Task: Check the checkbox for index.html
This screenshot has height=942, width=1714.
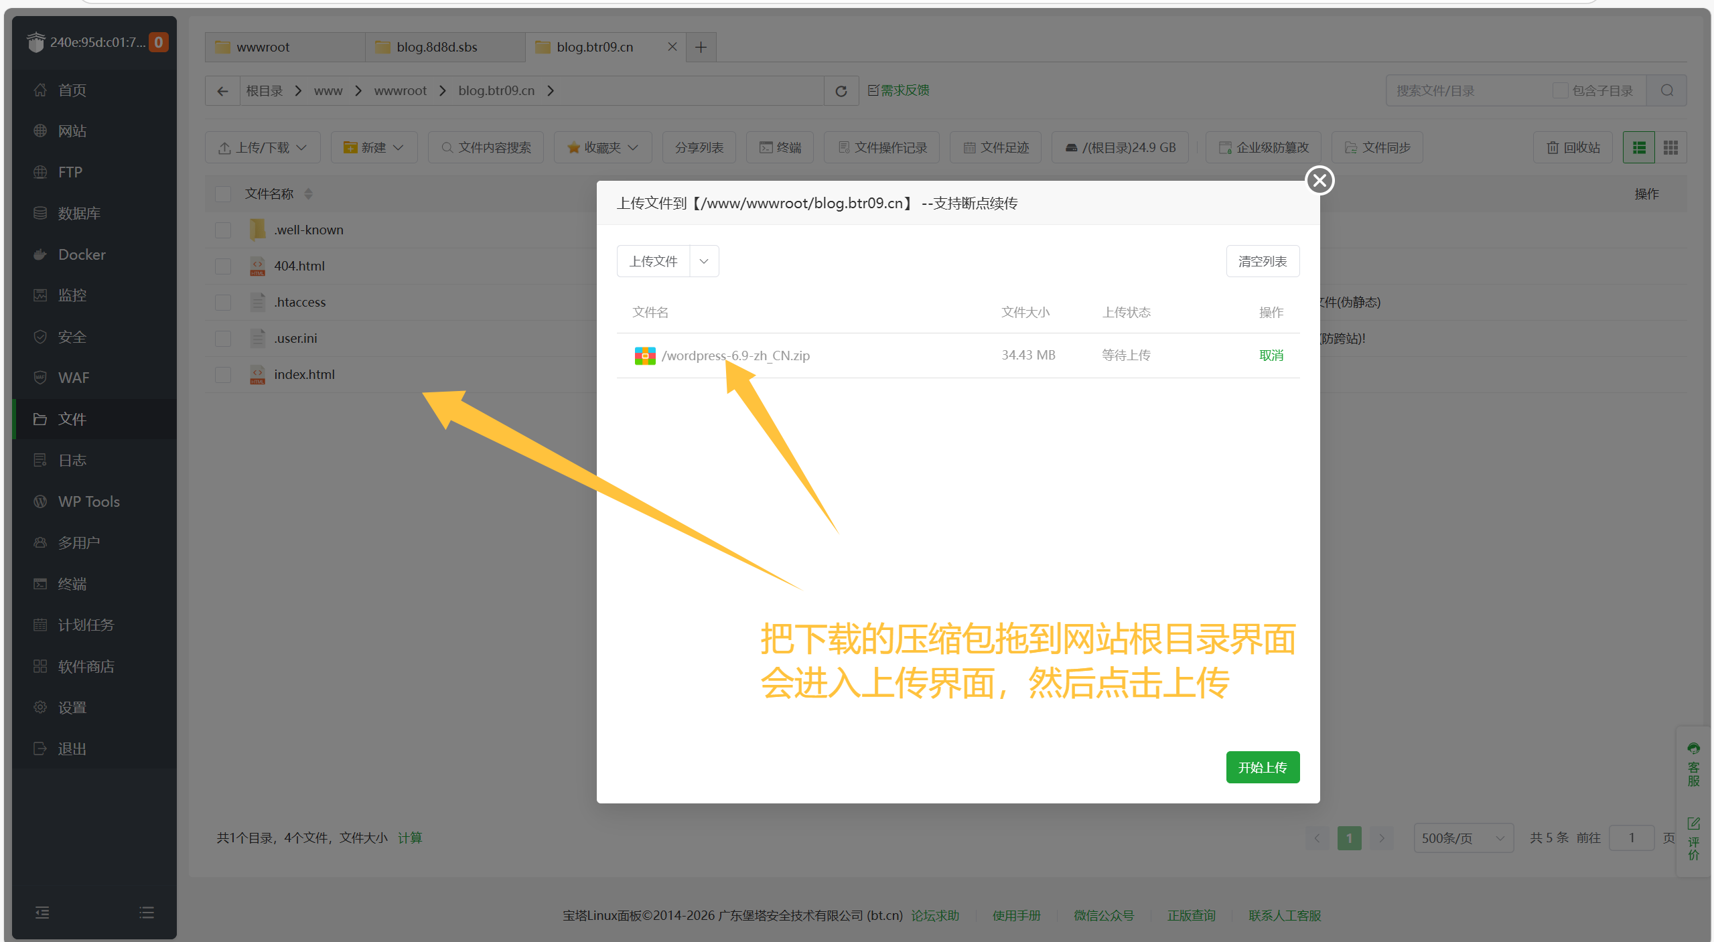Action: (x=222, y=375)
